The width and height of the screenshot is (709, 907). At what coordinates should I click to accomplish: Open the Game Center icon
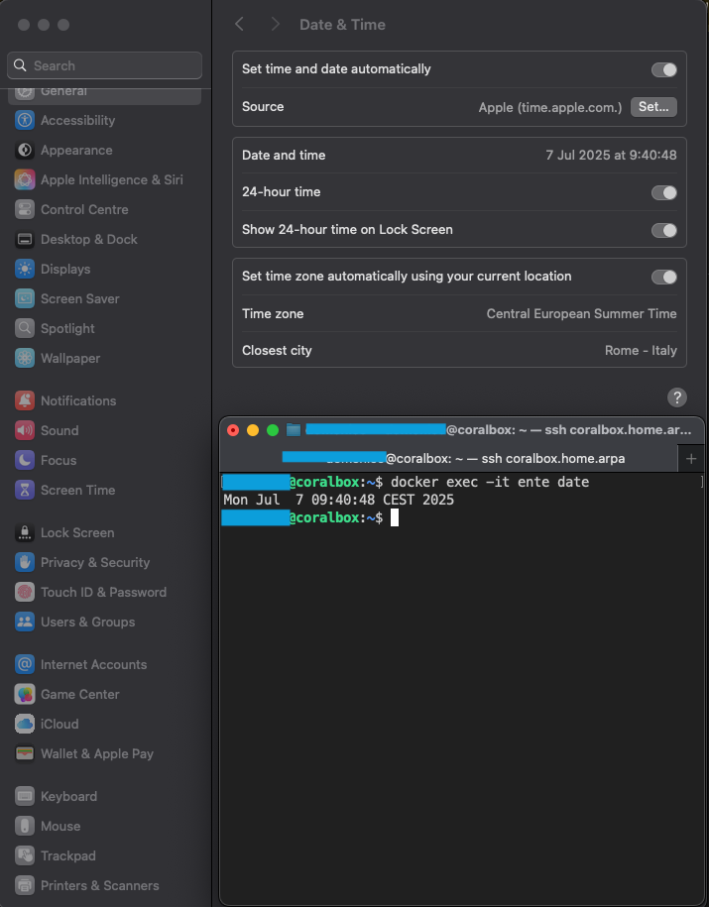[x=25, y=694]
